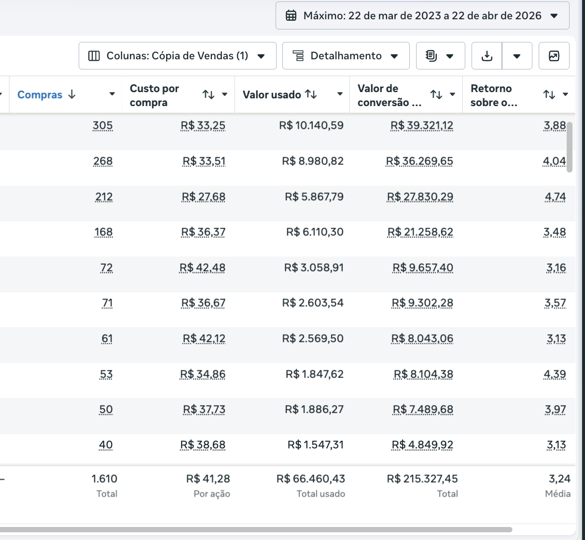Sort by Valor usado arrows
585x540 pixels.
click(x=311, y=94)
